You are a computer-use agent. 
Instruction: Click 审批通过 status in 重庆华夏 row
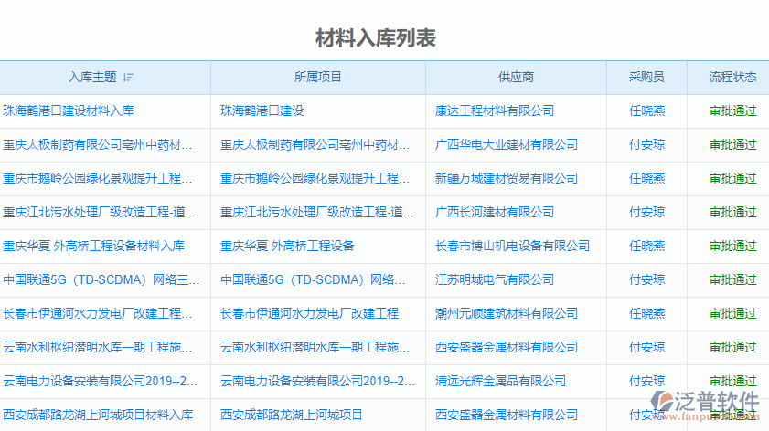733,247
